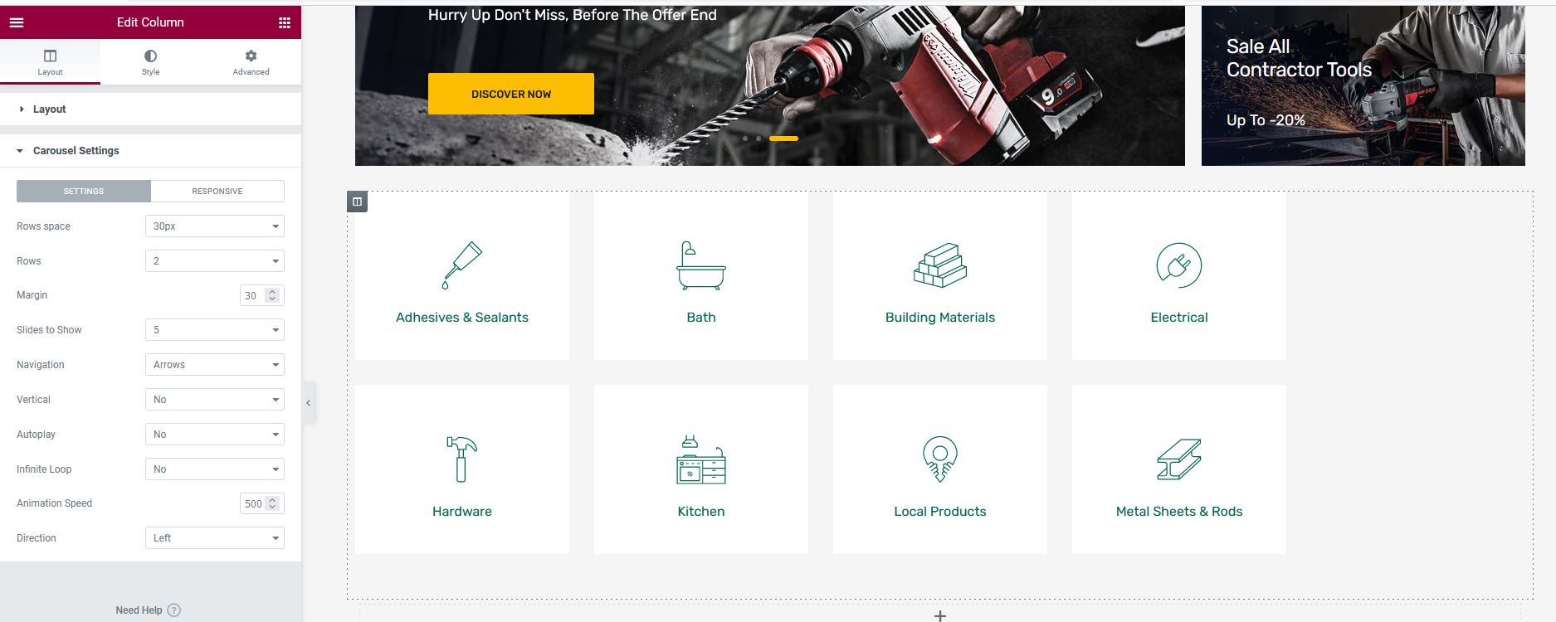Click the Building Materials bricks icon
Viewport: 1556px width, 622px height.
[x=940, y=265]
